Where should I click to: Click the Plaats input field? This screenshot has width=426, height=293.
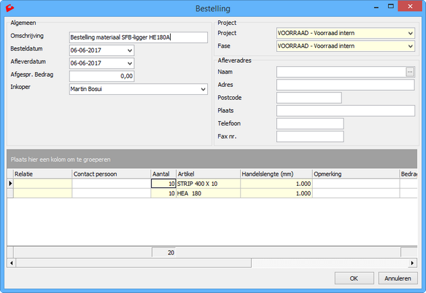coord(346,110)
